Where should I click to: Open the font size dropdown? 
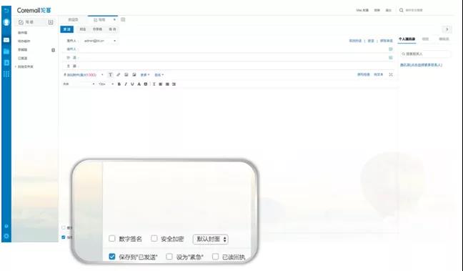106,84
